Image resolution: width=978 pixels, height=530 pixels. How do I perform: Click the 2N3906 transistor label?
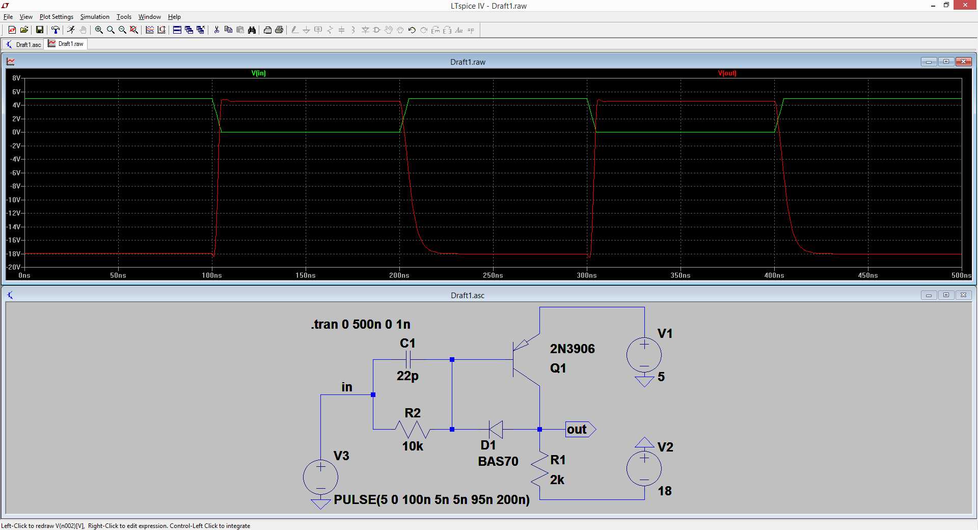(x=572, y=349)
